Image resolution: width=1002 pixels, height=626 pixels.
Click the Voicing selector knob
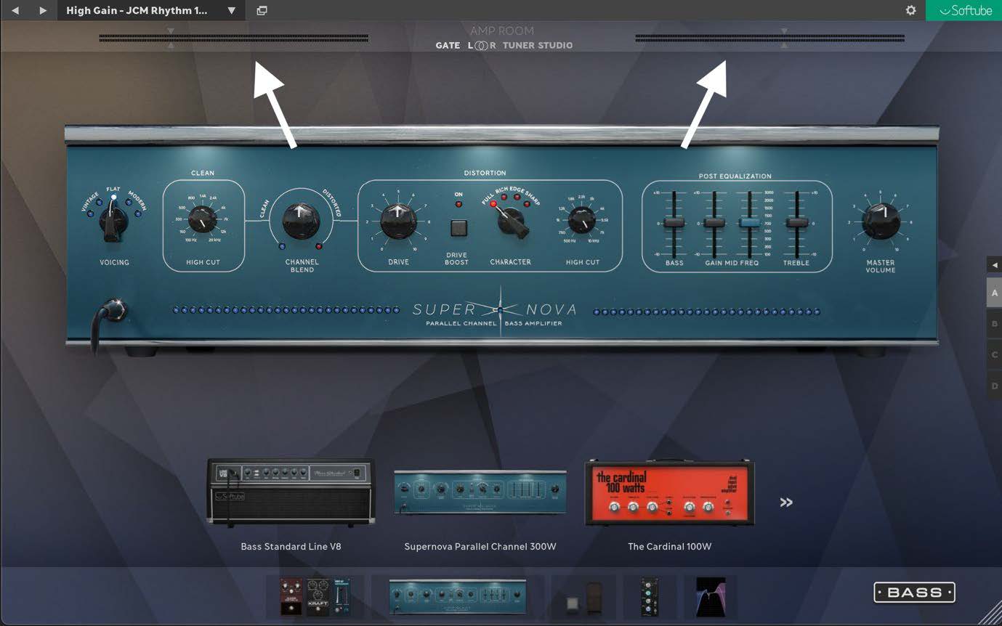(113, 223)
